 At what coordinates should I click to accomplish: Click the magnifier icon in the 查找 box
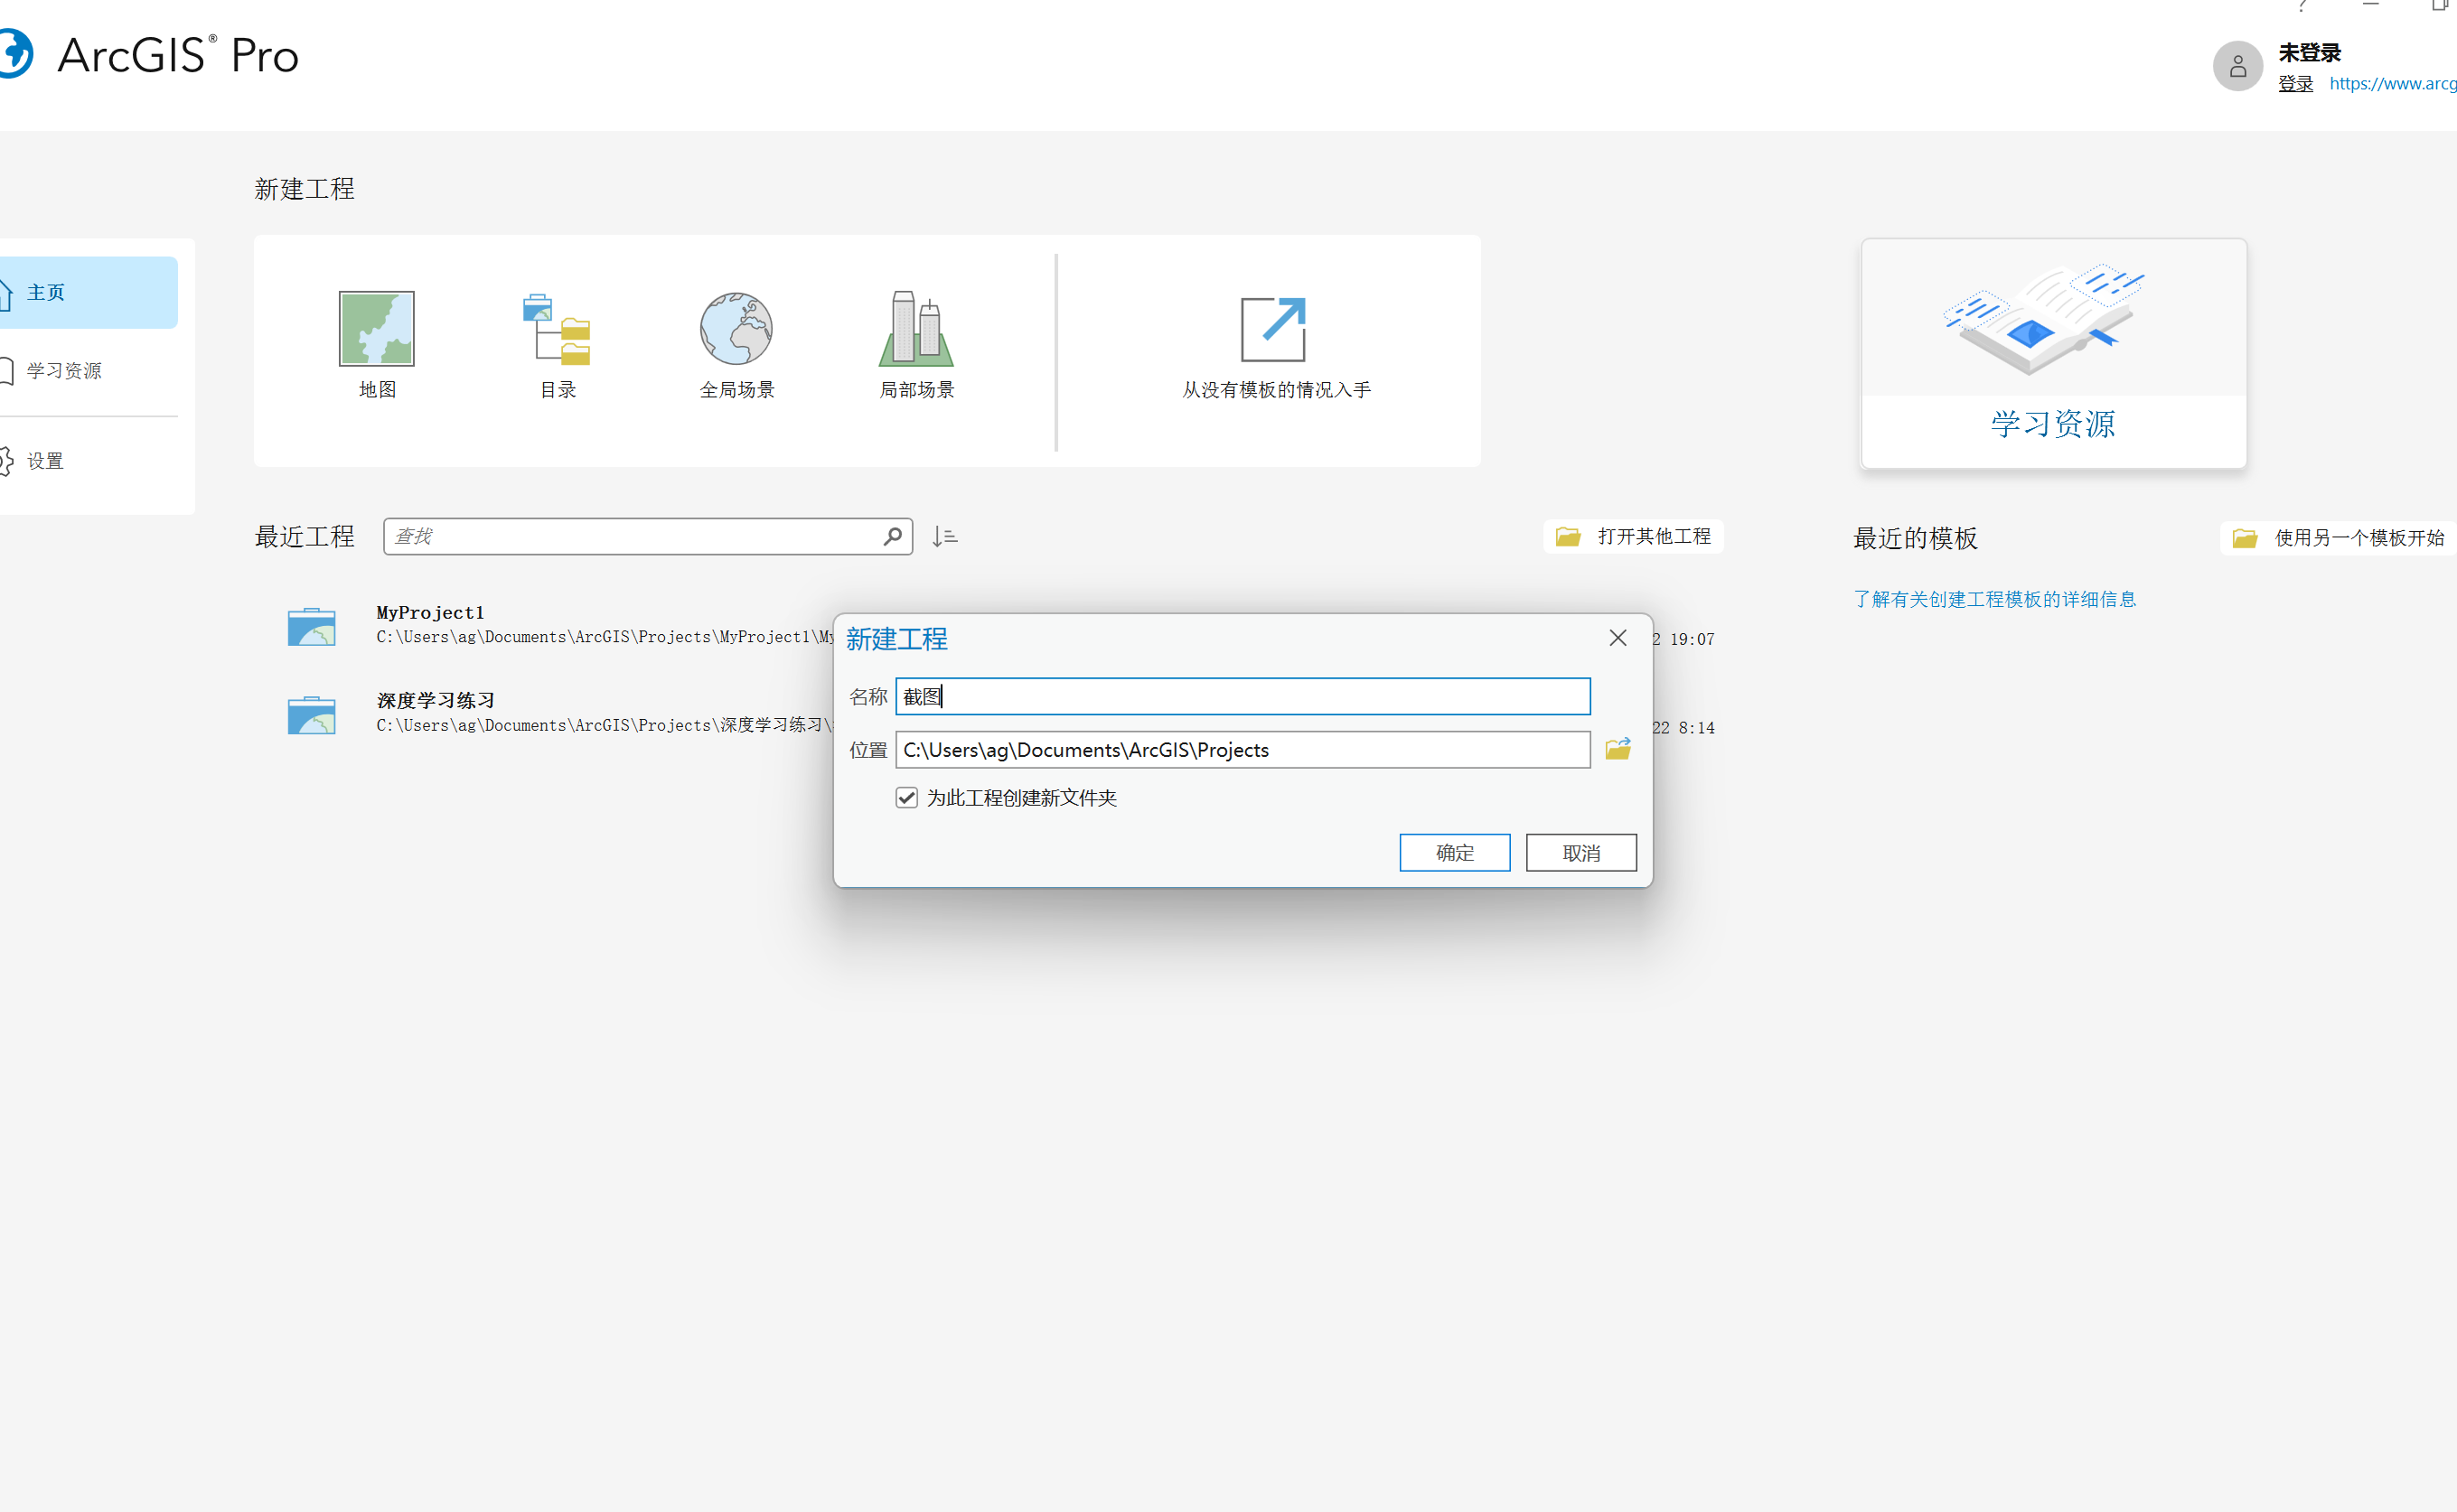(894, 536)
